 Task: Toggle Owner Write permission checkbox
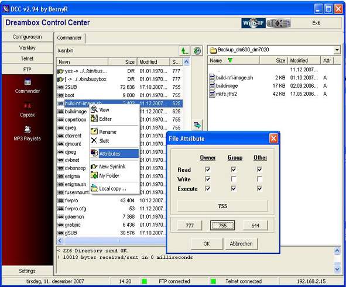click(x=208, y=179)
